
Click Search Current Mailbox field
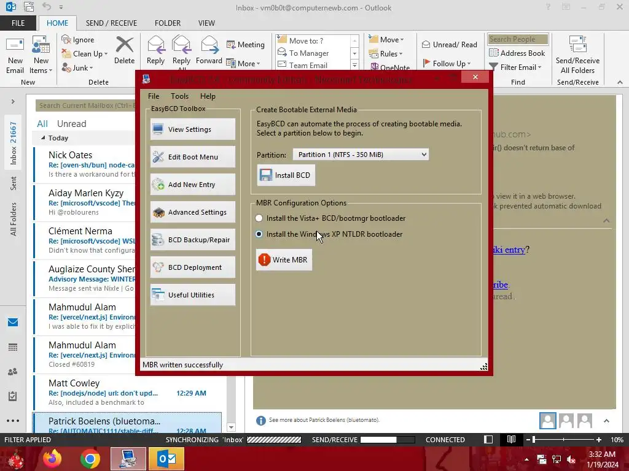tap(85, 105)
